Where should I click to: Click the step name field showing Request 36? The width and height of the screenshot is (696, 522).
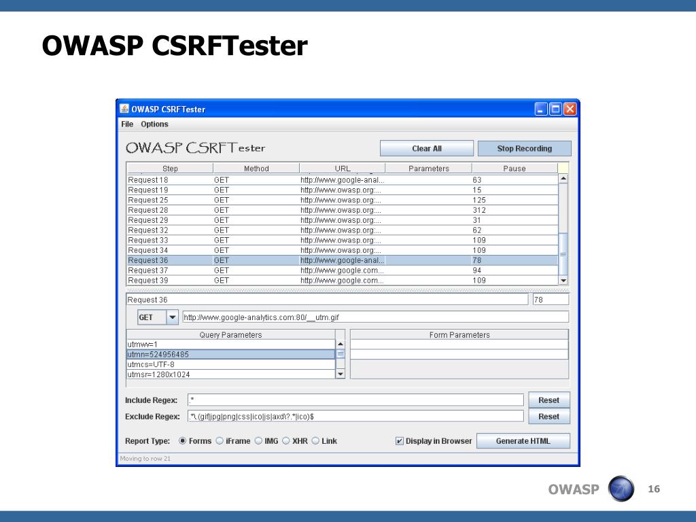(x=327, y=300)
